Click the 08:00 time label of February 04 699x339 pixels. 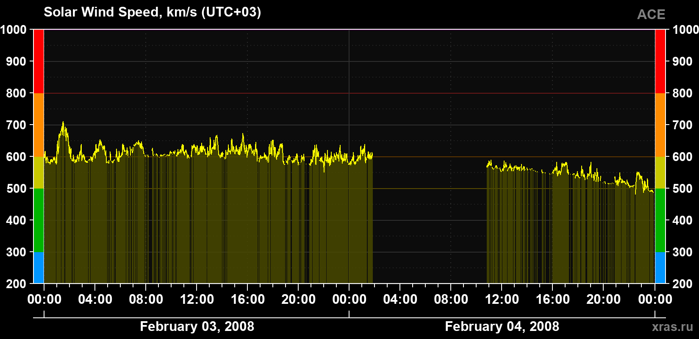tap(451, 300)
